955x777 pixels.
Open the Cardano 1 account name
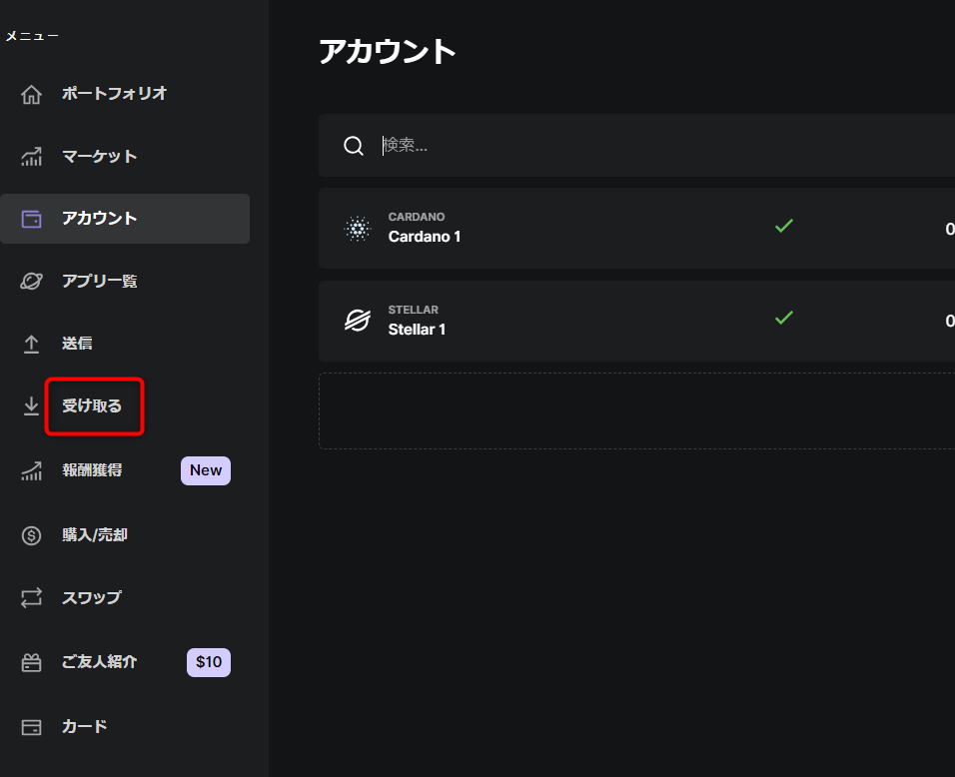point(425,237)
